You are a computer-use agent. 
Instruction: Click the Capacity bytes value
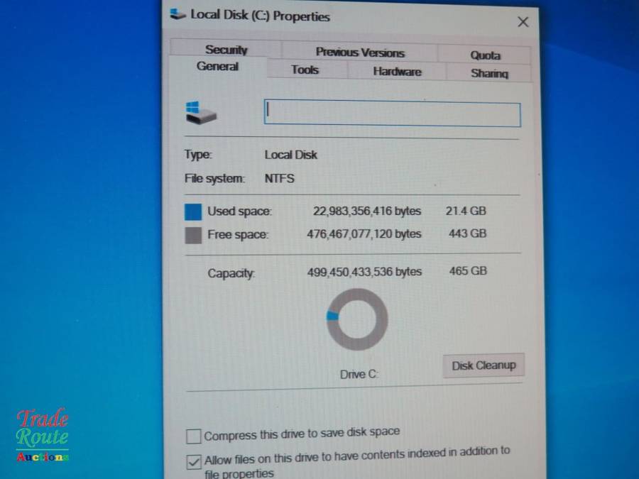pyautogui.click(x=364, y=272)
